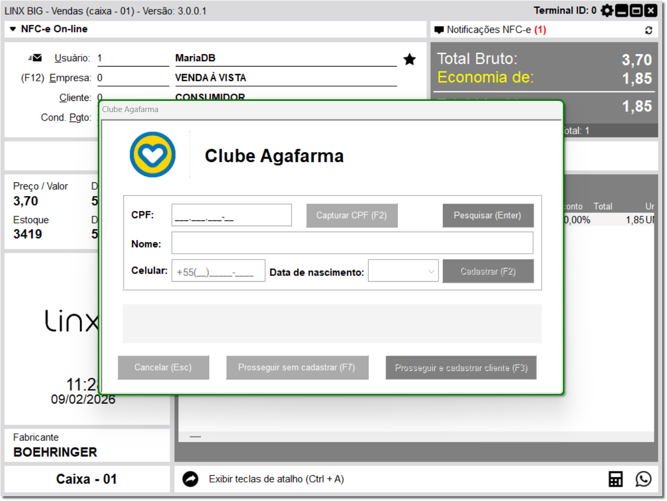Click Cancelar (Esc) button
This screenshot has width=667, height=501.
point(163,367)
